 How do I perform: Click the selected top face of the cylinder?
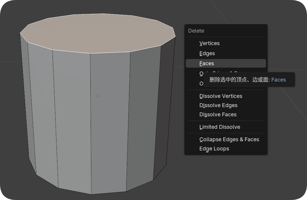tap(98, 33)
